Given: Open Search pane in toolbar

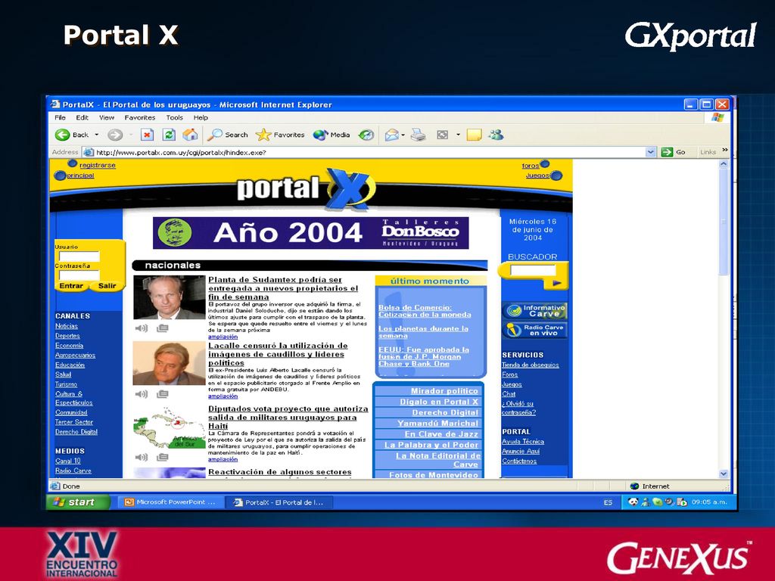Looking at the screenshot, I should (228, 135).
